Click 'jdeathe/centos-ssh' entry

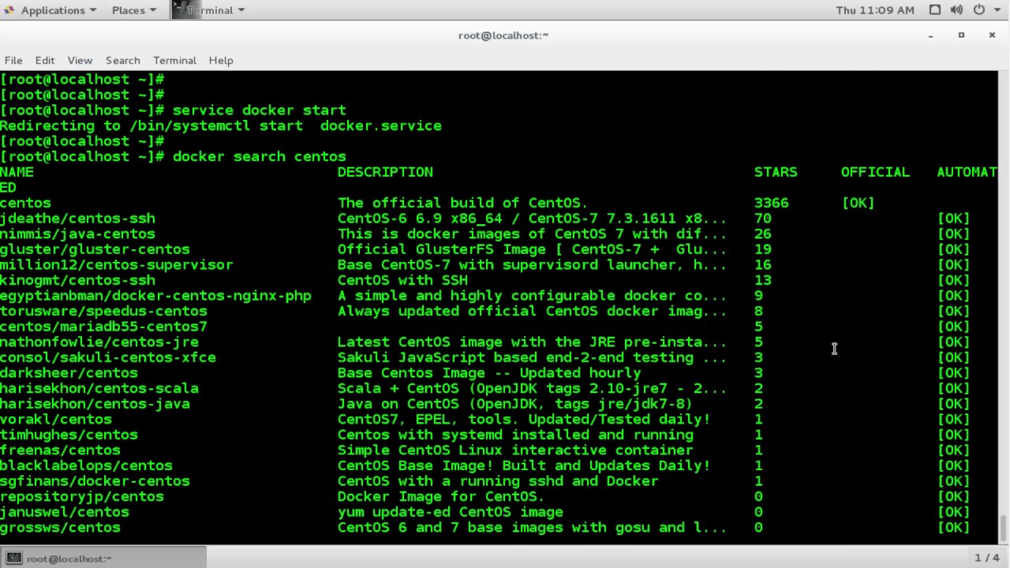coord(77,219)
